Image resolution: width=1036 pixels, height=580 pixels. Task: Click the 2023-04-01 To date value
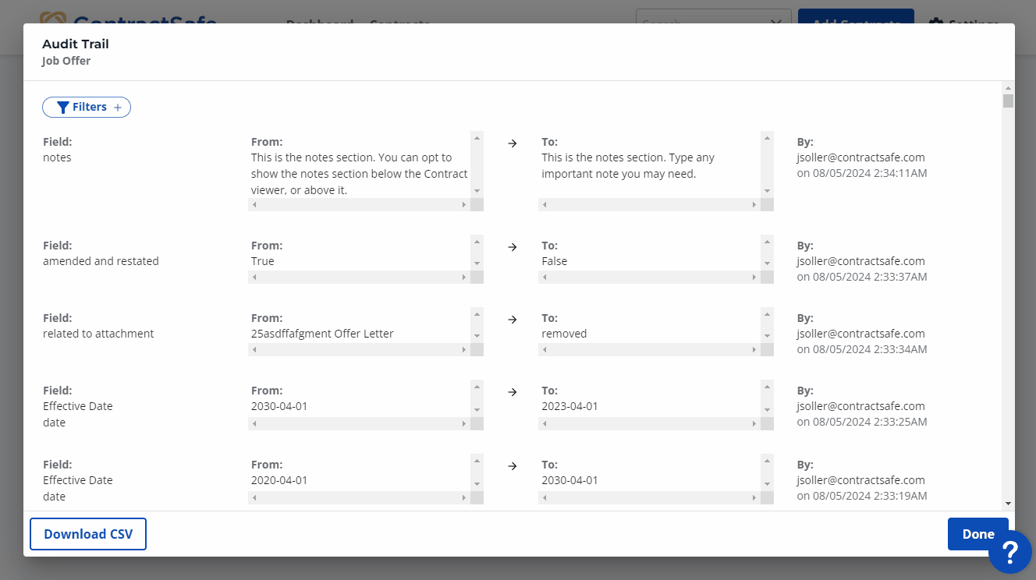click(570, 406)
